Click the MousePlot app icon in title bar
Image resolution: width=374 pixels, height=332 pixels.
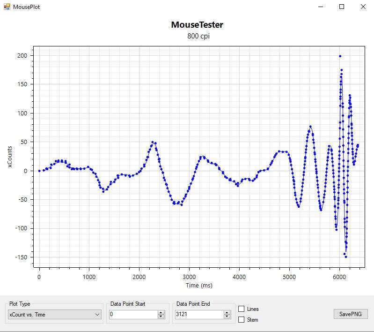pyautogui.click(x=7, y=7)
